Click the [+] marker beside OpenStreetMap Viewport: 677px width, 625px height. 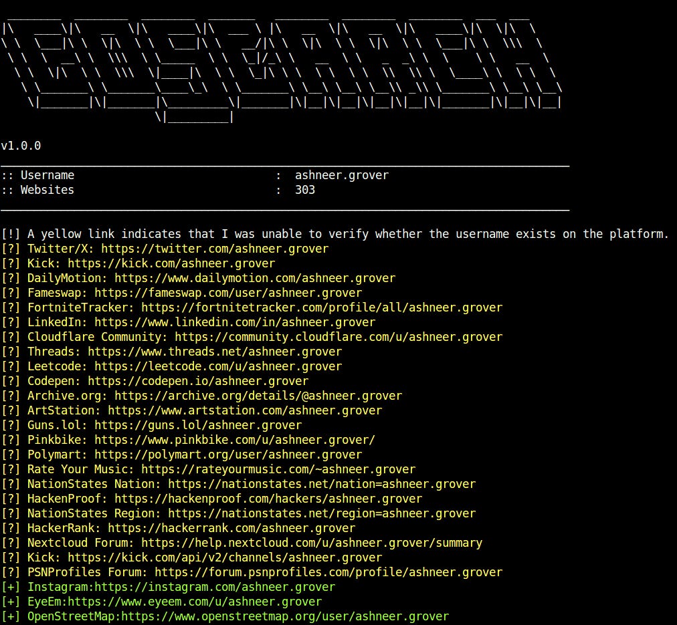11,616
